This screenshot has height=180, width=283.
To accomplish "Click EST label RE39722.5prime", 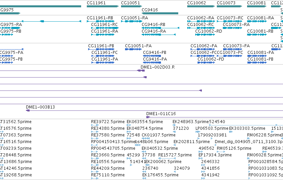I will (x=108, y=122).
